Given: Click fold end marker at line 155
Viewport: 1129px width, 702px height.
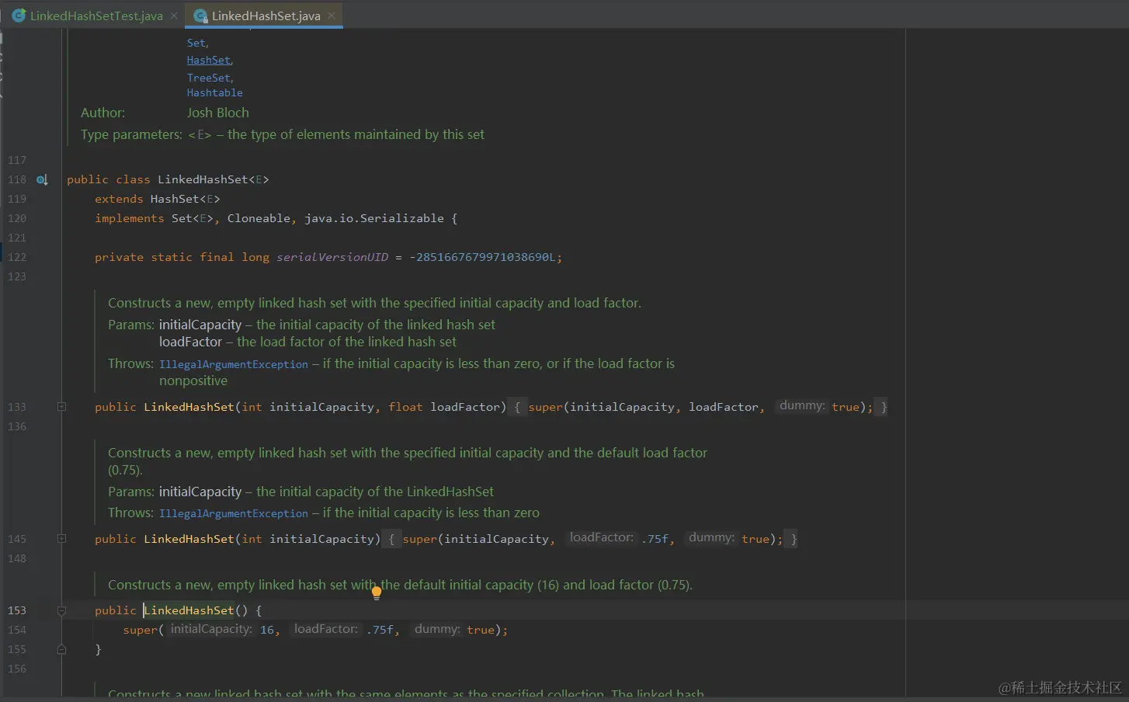Looking at the screenshot, I should coord(61,649).
